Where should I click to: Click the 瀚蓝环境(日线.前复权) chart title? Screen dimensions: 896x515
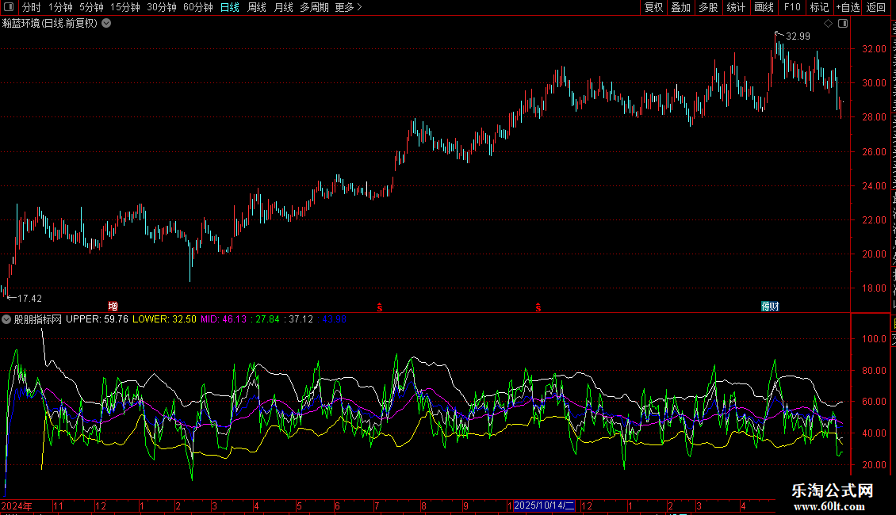point(50,24)
